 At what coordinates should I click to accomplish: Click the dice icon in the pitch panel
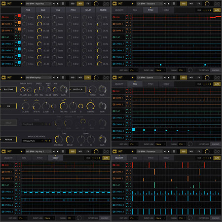[x=217, y=3]
